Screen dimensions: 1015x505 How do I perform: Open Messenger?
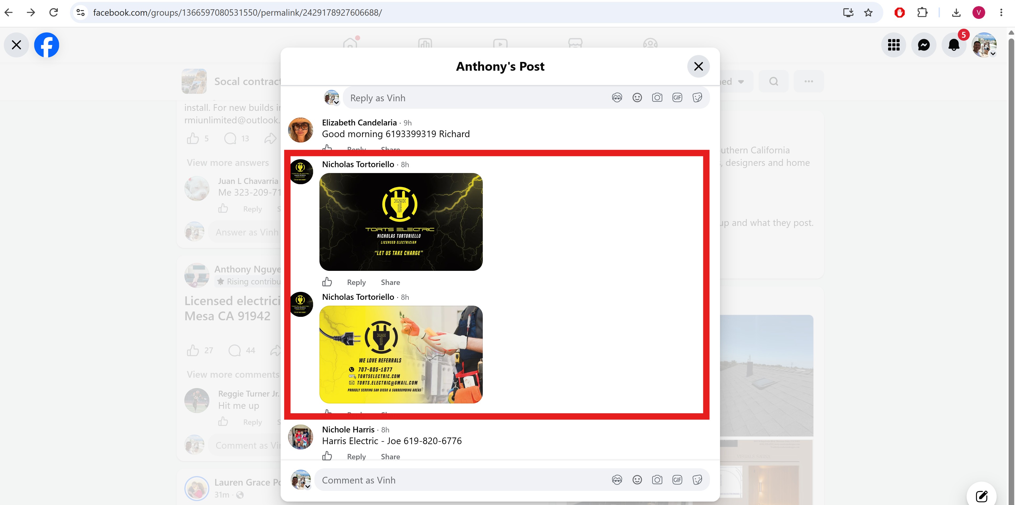point(924,45)
